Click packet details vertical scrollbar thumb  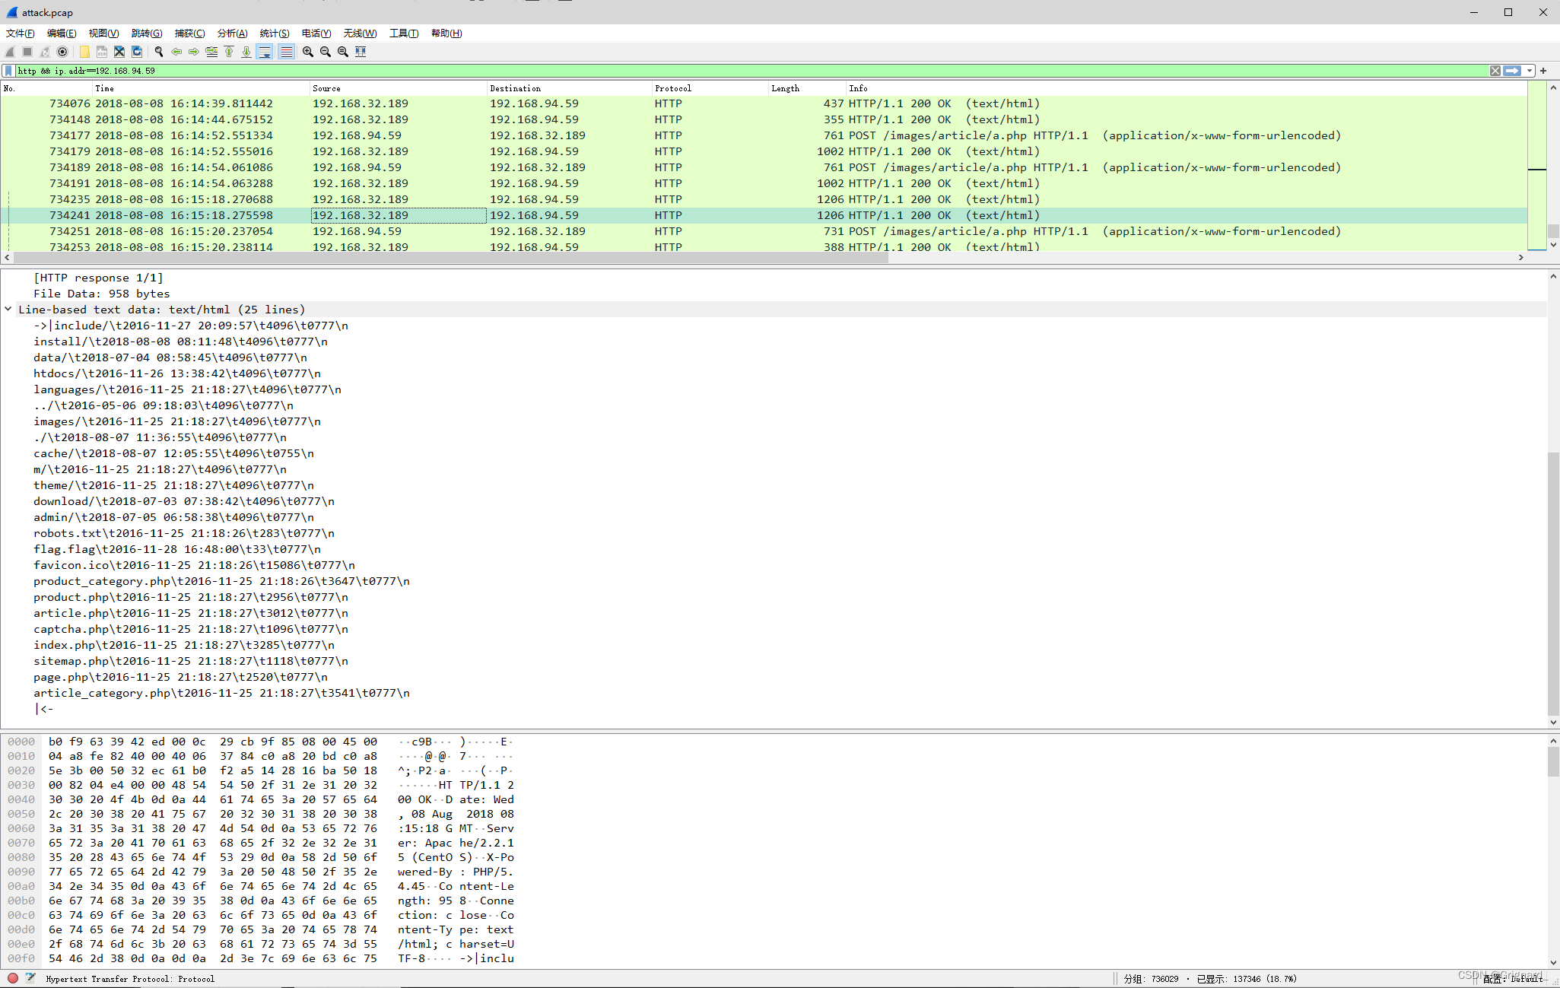[x=1553, y=584]
